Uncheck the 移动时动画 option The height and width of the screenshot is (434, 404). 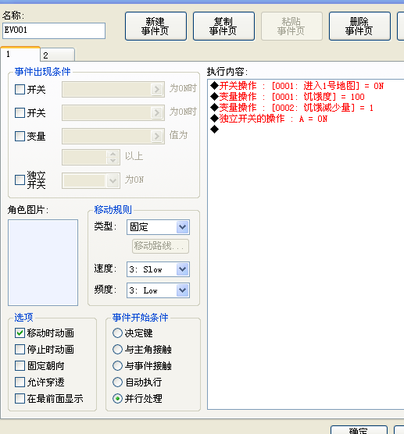20,333
